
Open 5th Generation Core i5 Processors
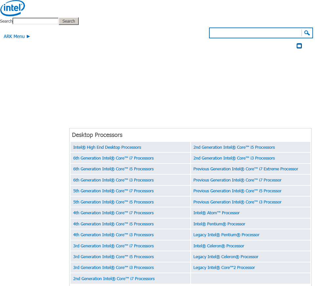pos(113,202)
